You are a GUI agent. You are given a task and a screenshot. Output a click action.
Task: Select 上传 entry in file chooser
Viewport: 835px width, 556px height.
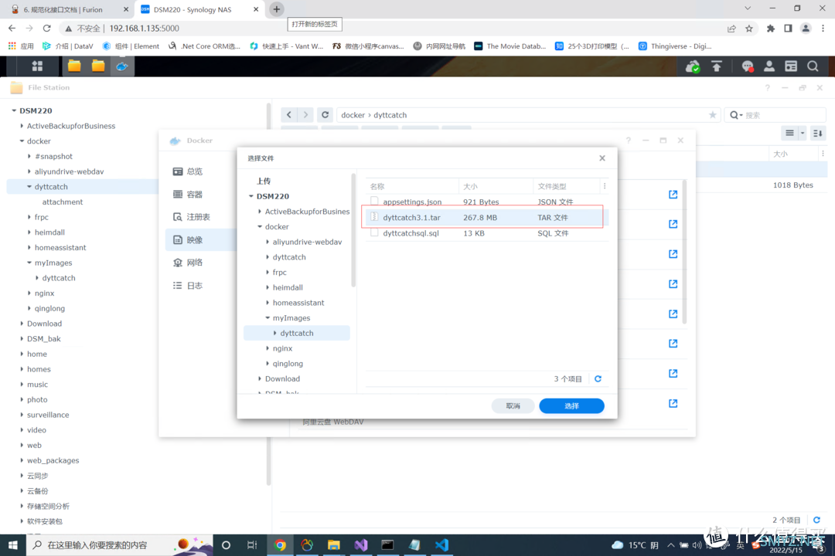tap(264, 181)
